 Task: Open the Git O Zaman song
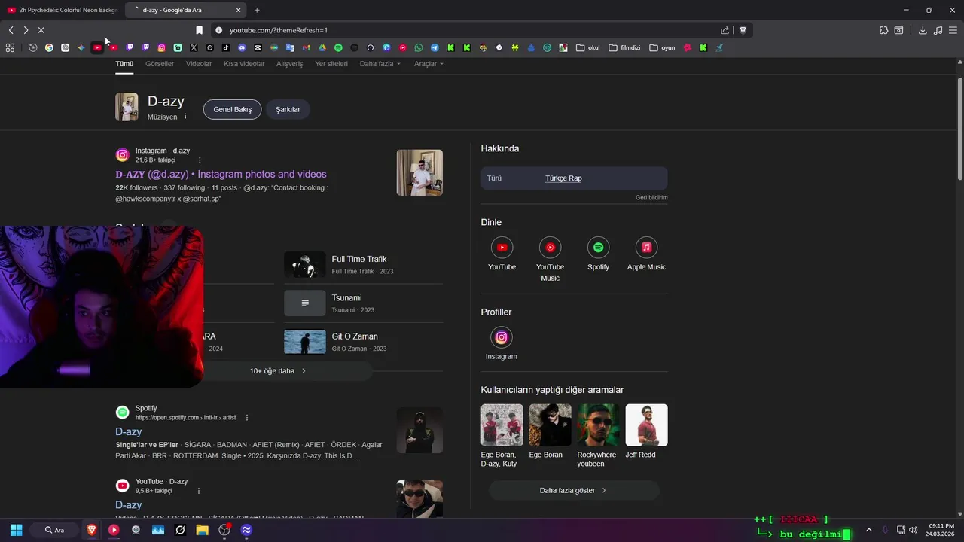(x=363, y=342)
